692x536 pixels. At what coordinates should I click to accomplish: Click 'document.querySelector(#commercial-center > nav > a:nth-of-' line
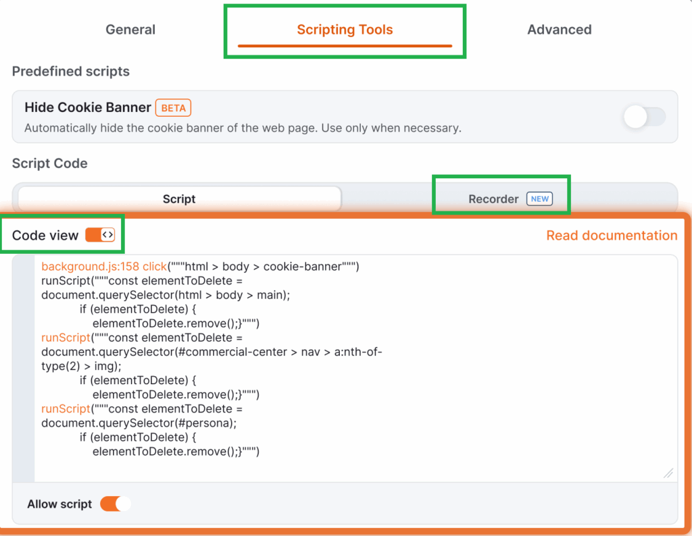point(212,352)
